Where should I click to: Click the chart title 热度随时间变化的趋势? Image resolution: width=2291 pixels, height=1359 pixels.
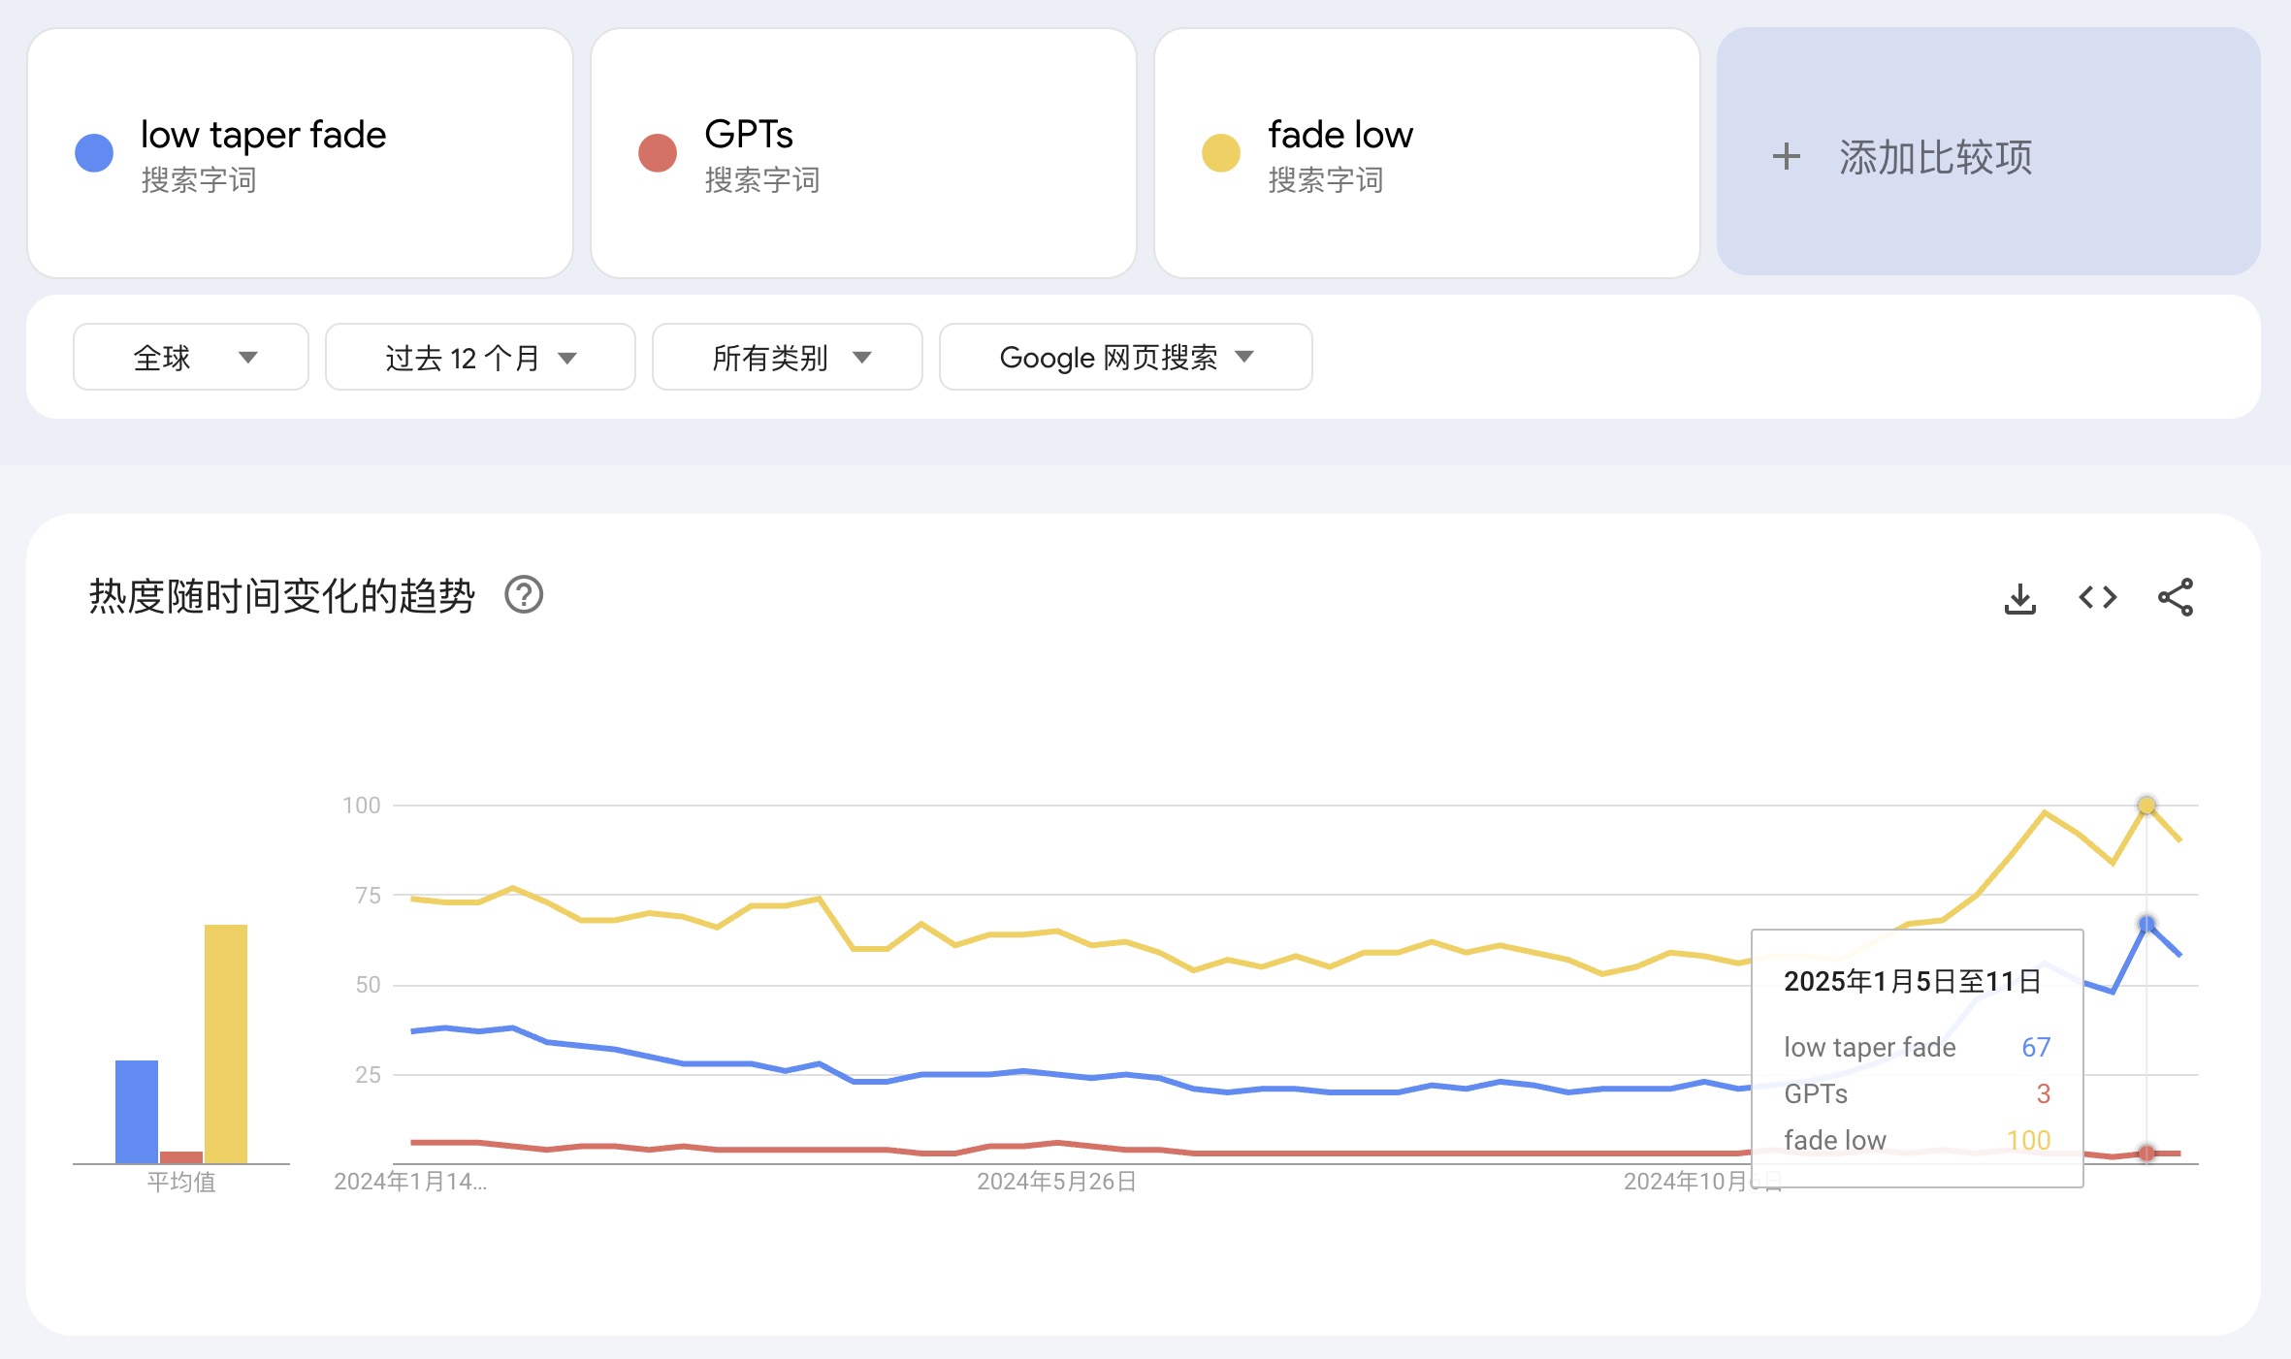[x=281, y=595]
